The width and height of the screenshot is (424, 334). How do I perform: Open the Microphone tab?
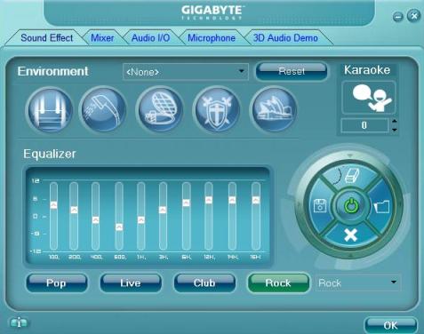pos(212,38)
